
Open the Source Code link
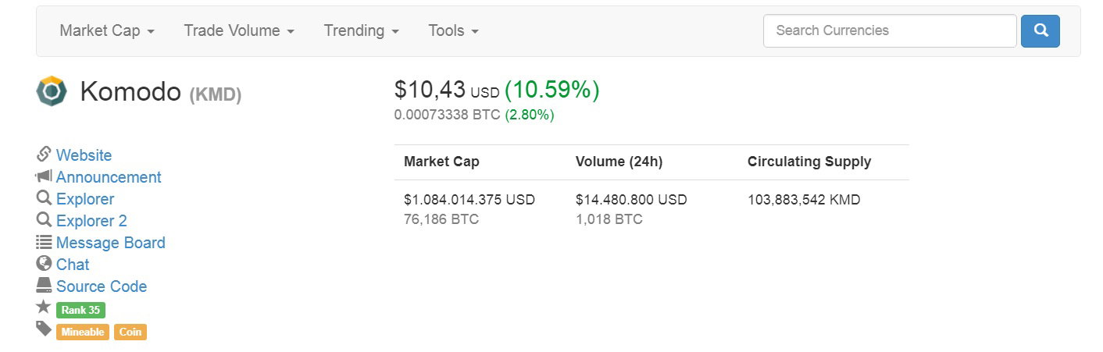click(x=102, y=286)
